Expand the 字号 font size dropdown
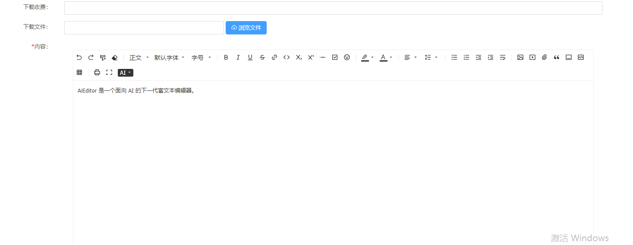The height and width of the screenshot is (245, 633). [201, 57]
